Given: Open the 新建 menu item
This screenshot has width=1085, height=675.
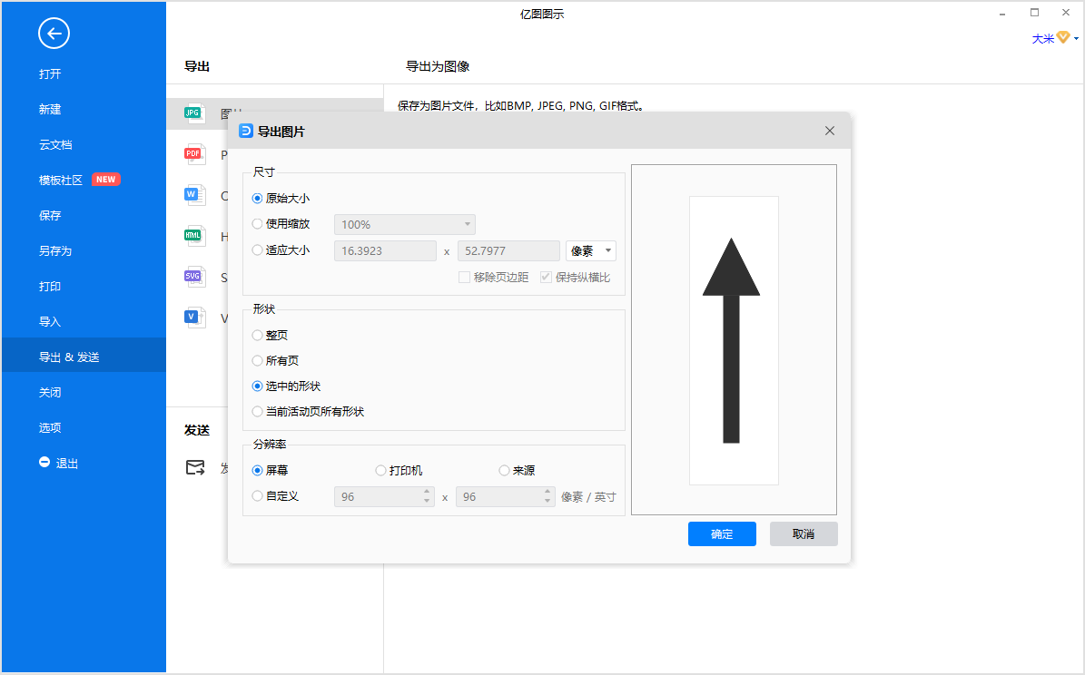Looking at the screenshot, I should pyautogui.click(x=50, y=109).
